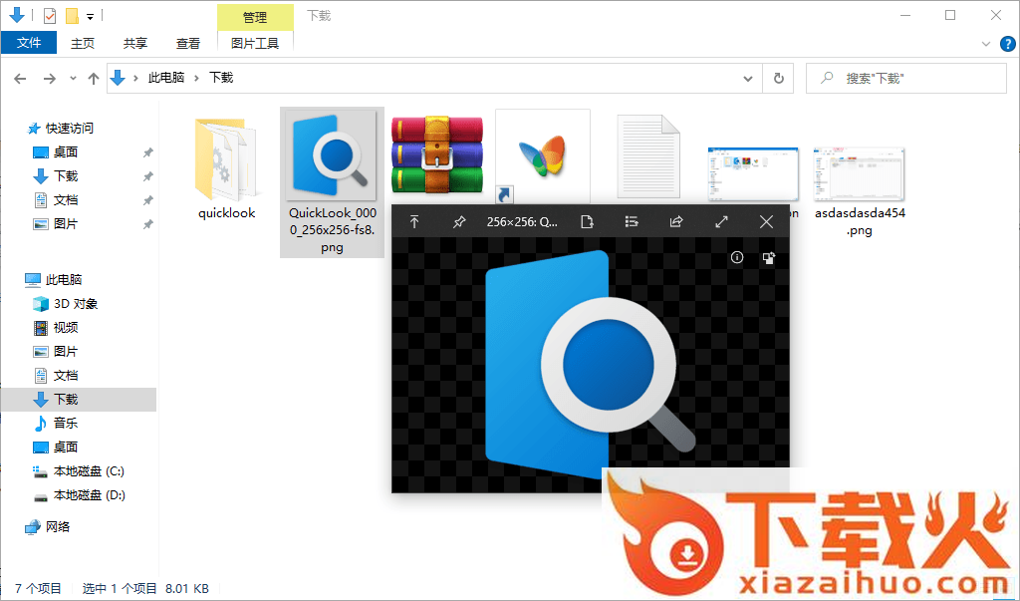Switch to the 共享 ribbon tab

click(x=135, y=43)
